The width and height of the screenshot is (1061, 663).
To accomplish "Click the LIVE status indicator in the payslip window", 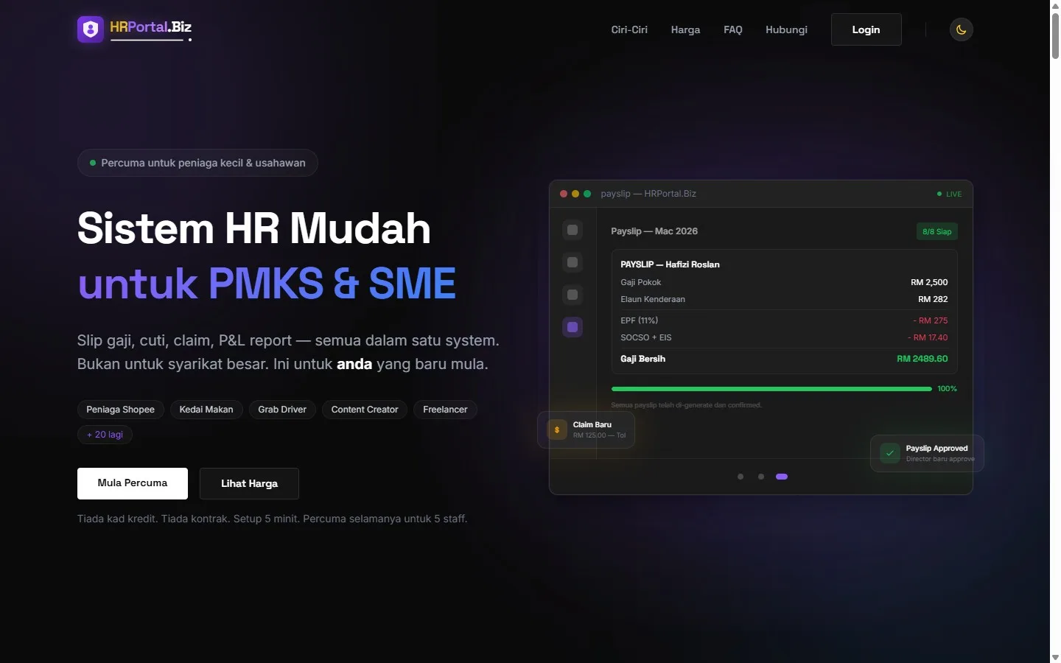I will pyautogui.click(x=949, y=194).
